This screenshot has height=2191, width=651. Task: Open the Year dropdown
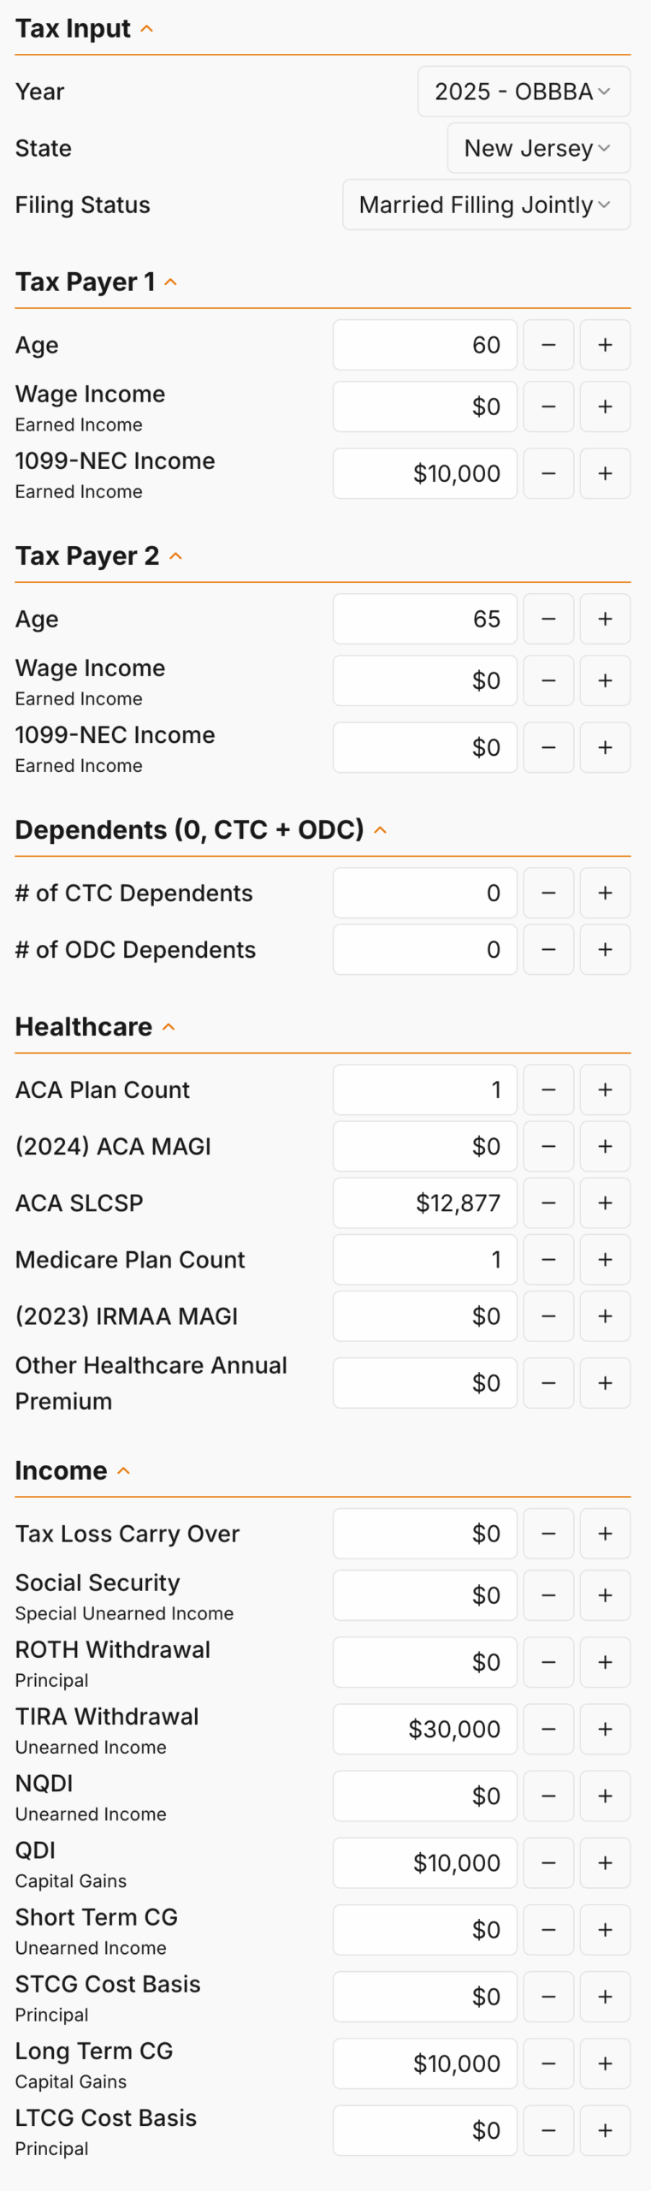click(x=524, y=92)
